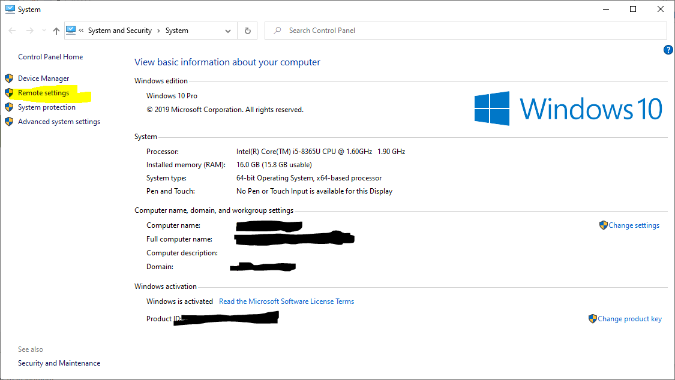Open Remote settings

[x=43, y=93]
